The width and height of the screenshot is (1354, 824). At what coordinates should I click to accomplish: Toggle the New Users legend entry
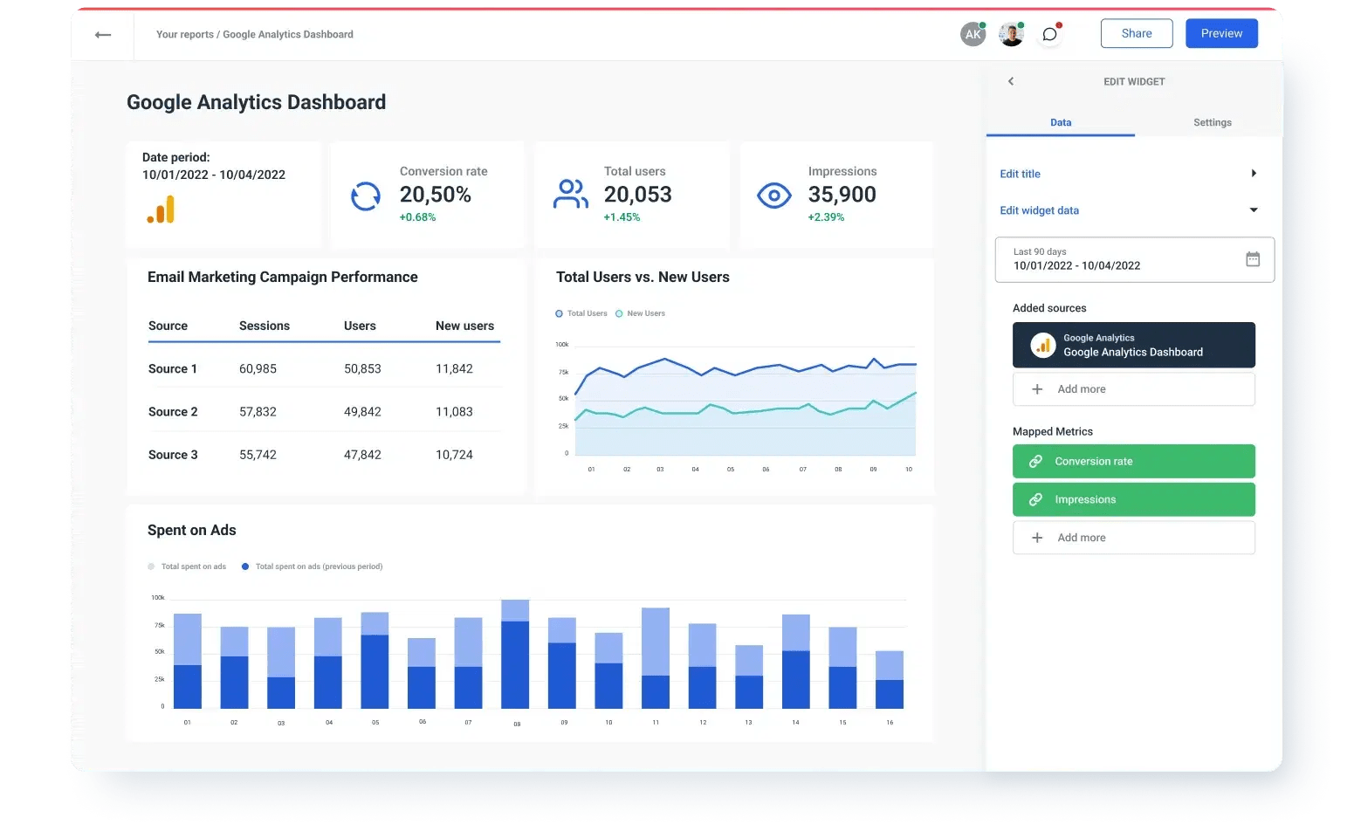pos(640,312)
